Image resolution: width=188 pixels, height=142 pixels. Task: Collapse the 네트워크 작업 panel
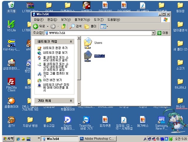72,42
